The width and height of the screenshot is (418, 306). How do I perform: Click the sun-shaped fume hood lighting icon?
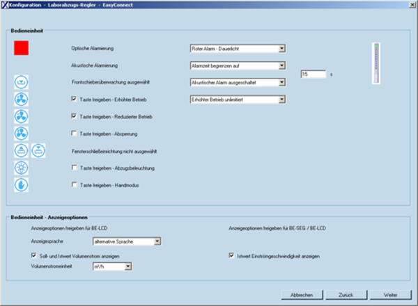coord(22,168)
